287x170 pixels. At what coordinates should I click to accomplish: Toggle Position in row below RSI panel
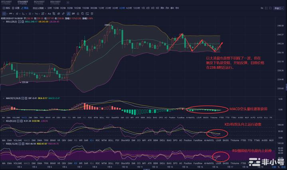point(188,163)
